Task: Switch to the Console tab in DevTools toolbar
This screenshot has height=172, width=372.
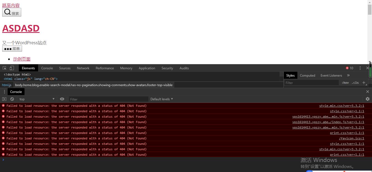Action: (47, 68)
